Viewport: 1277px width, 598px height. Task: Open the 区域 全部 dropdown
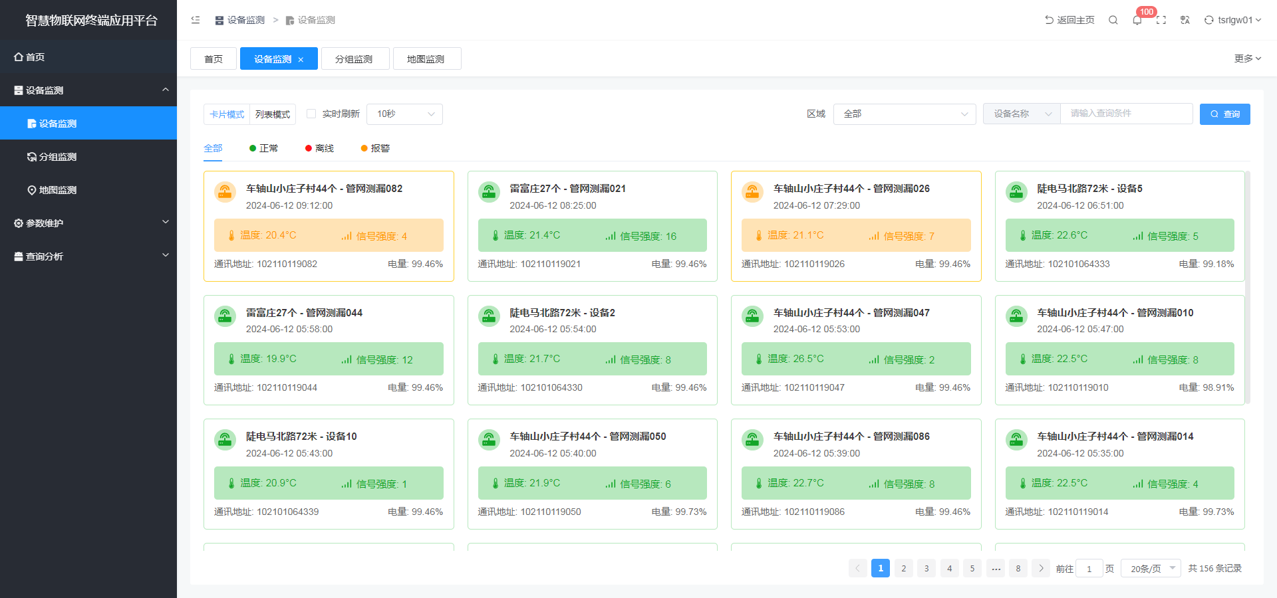[905, 114]
